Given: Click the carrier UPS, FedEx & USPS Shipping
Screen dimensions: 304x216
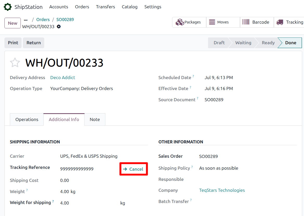Looking at the screenshot, I should coord(89,156).
